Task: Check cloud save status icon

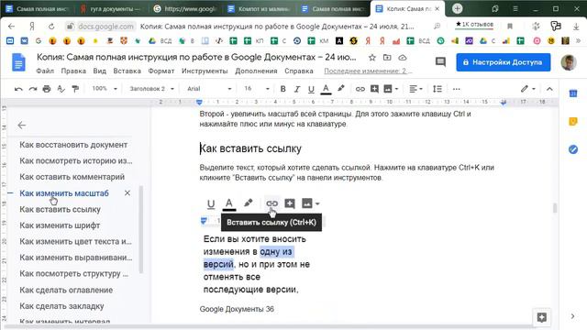Action: pyautogui.click(x=403, y=58)
